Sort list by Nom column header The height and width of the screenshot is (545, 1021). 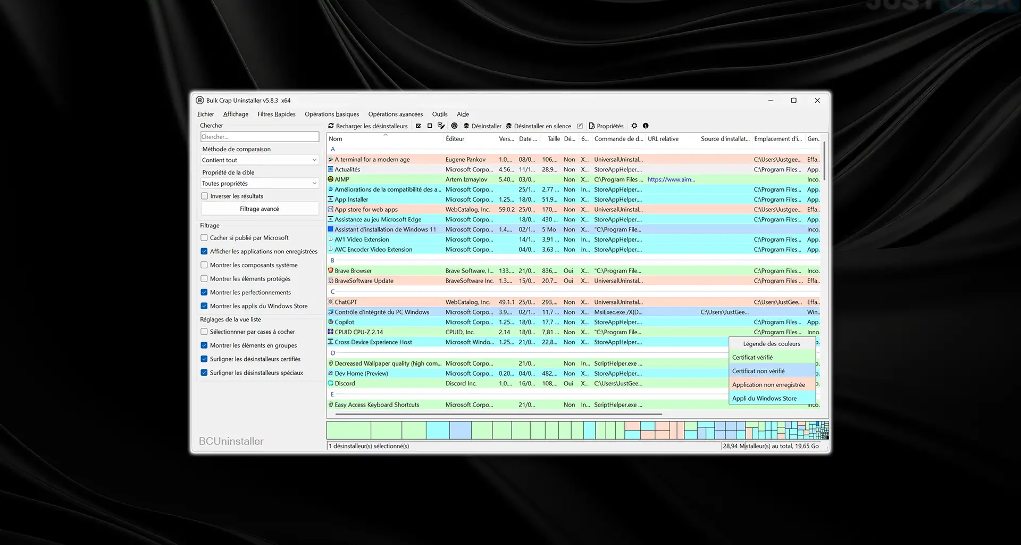click(x=385, y=139)
